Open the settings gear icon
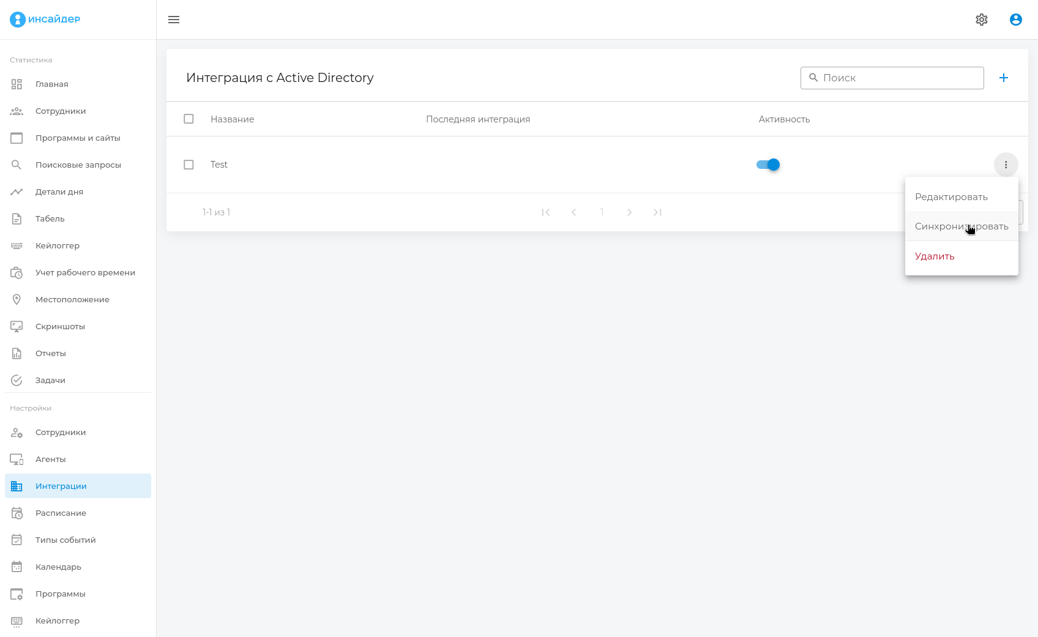 point(981,20)
